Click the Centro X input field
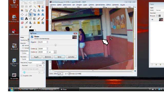This screenshot has height=92, width=164. coord(42,49)
